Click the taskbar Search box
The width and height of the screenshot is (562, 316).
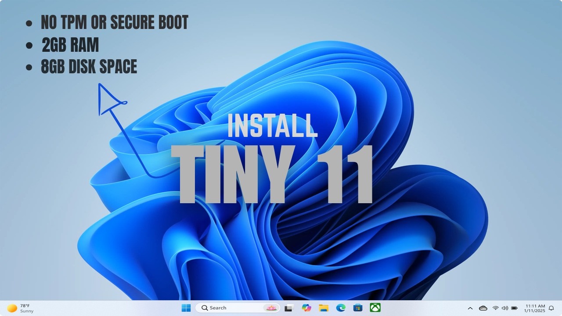point(238,308)
